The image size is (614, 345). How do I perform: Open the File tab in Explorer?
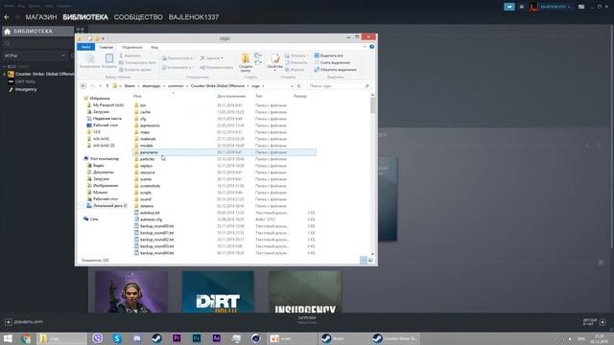point(85,47)
